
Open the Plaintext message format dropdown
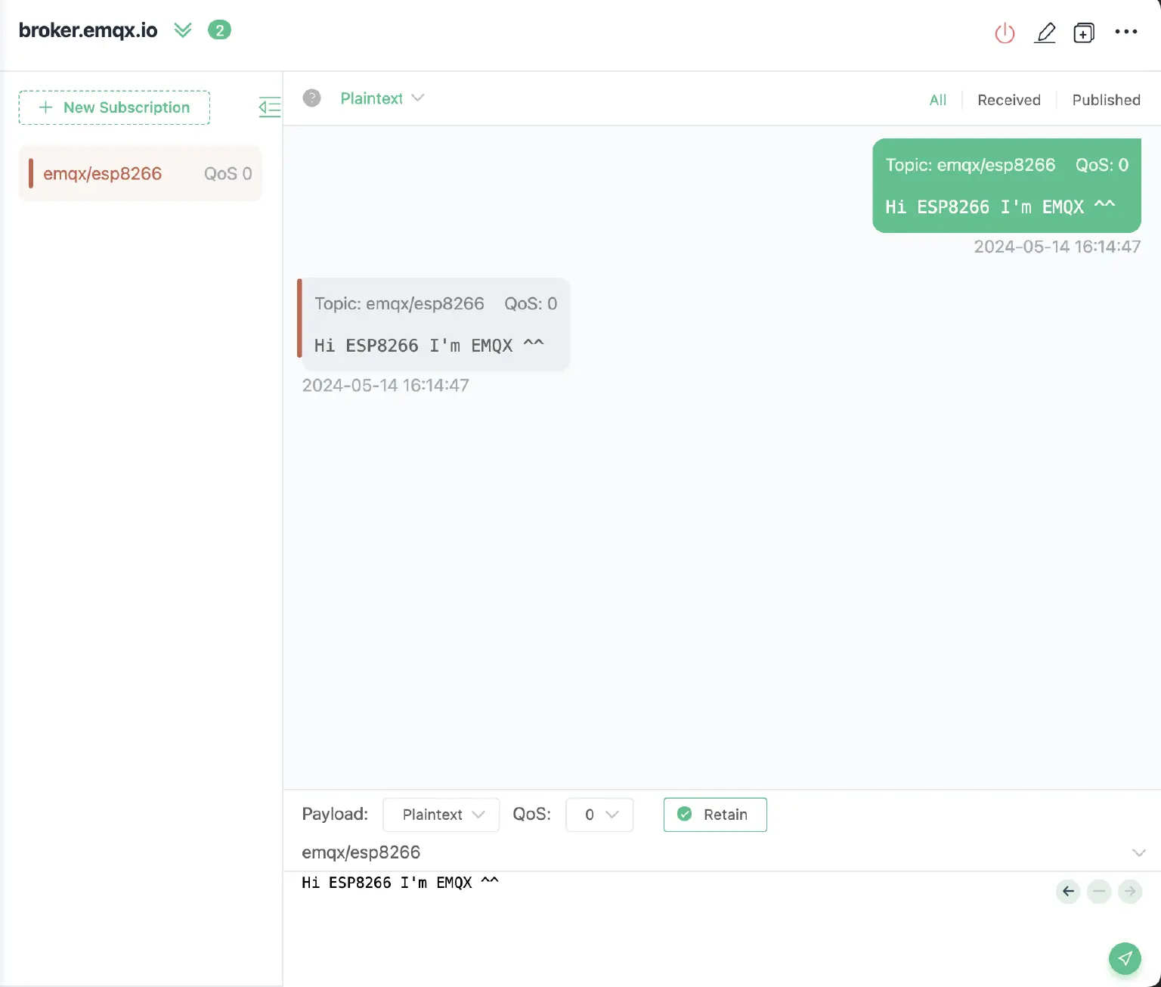tap(382, 98)
